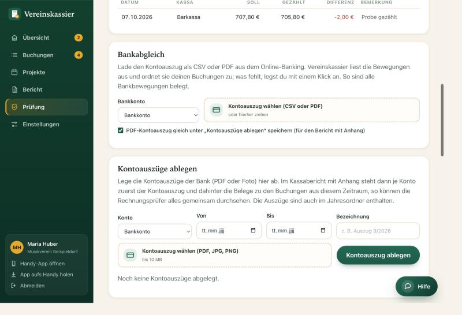This screenshot has width=462, height=315.
Task: Click the text Noch keine Kontoauszüge abgelegt
Action: click(169, 278)
